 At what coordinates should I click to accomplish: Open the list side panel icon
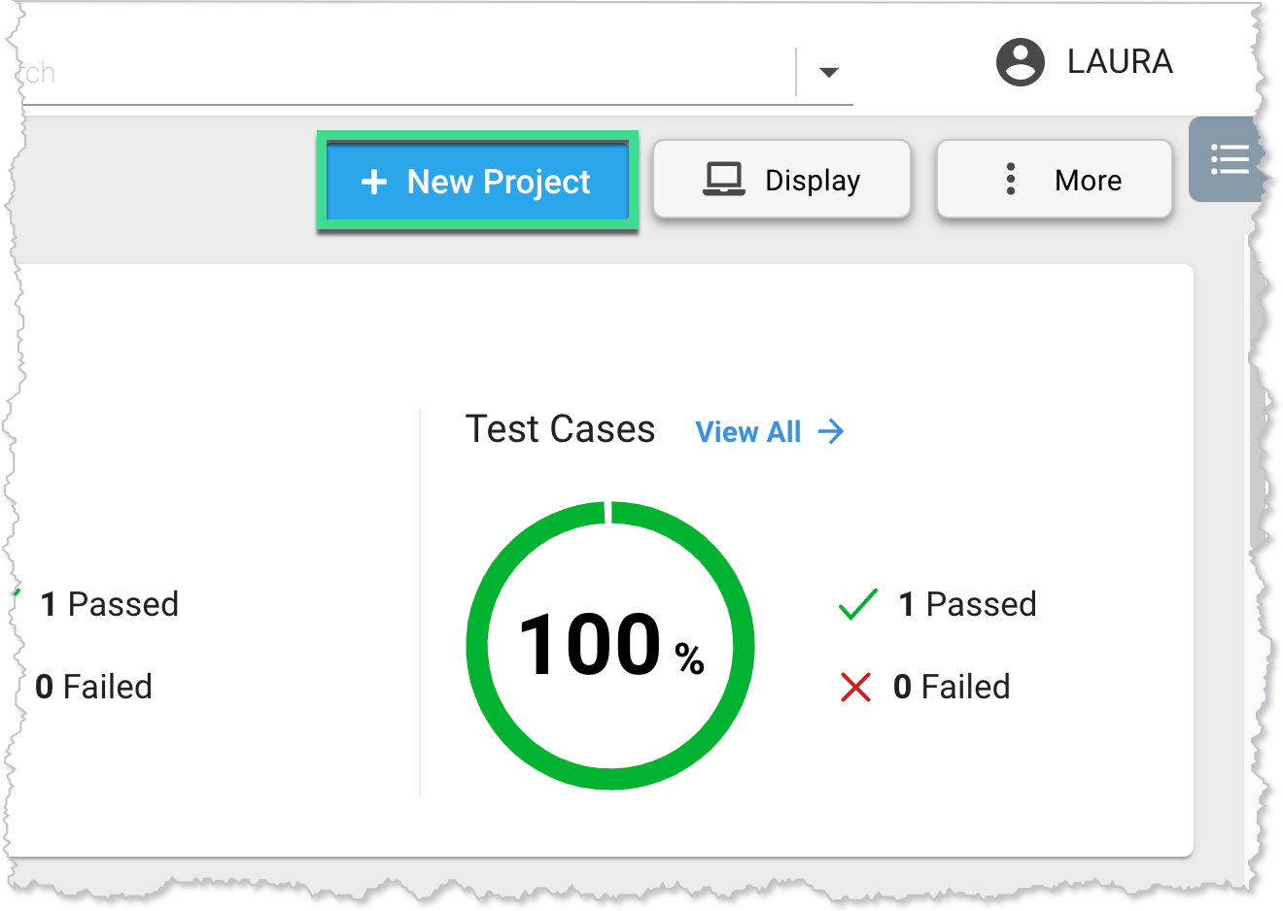click(1229, 159)
